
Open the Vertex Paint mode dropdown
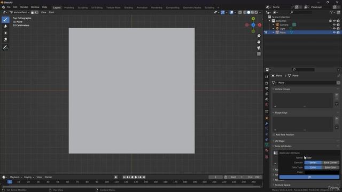click(x=20, y=12)
